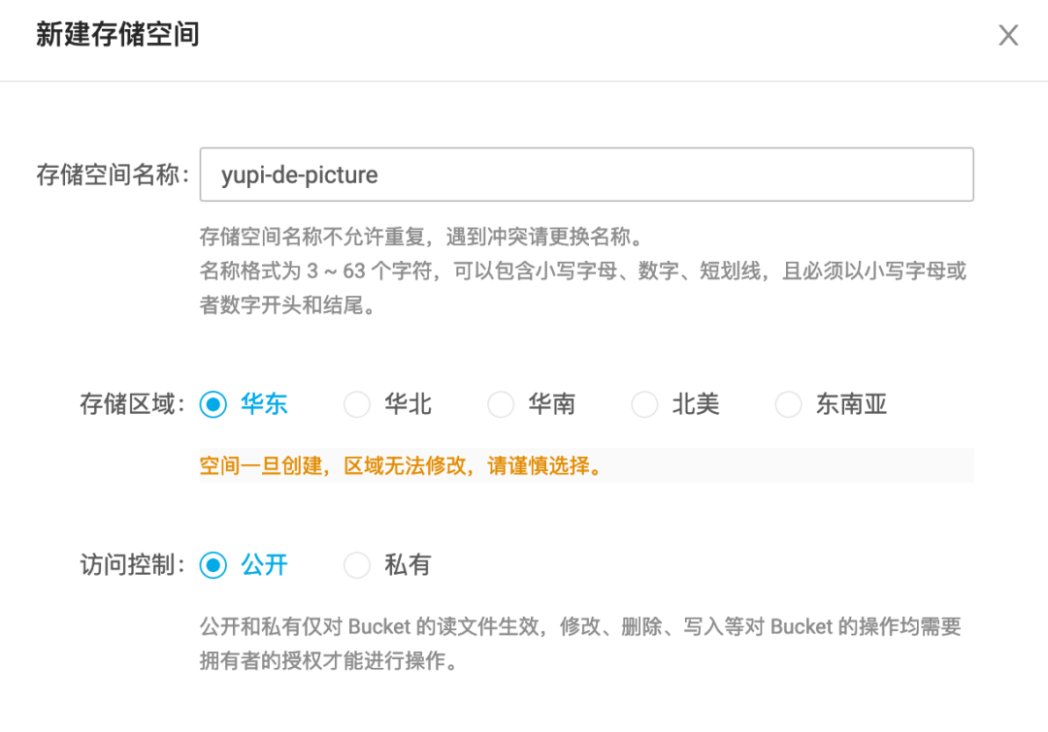Pick the 华南 region radio circle
1048x732 pixels.
click(x=501, y=404)
